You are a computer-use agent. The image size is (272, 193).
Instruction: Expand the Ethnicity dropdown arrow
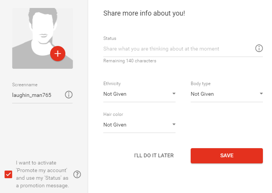[x=174, y=94]
